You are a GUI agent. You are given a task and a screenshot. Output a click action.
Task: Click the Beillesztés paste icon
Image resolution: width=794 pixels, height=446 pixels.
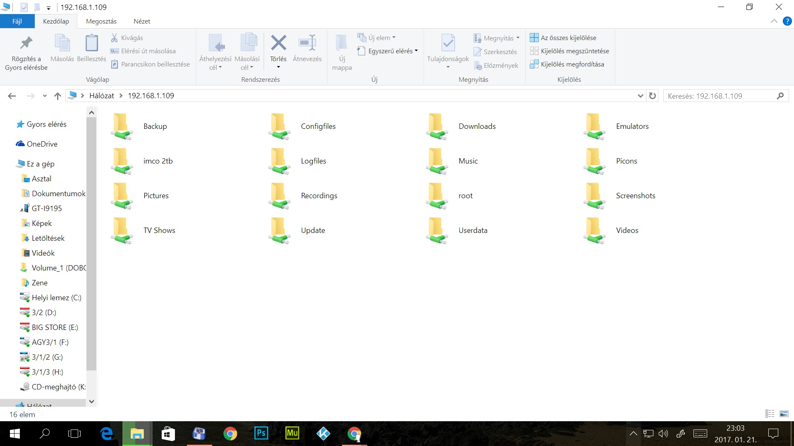(x=91, y=43)
